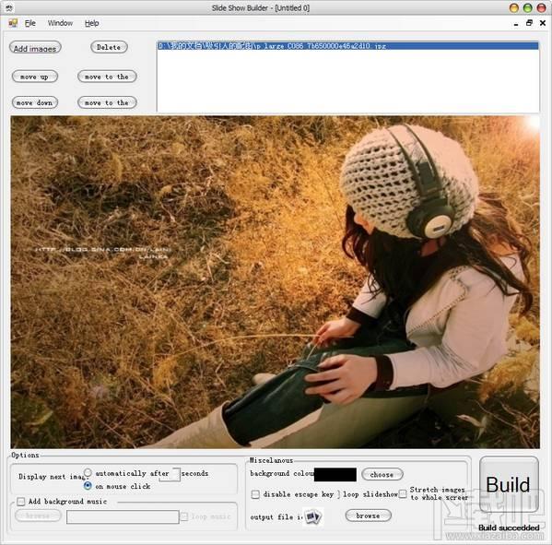
Task: Delete the selected image
Action: click(x=109, y=47)
